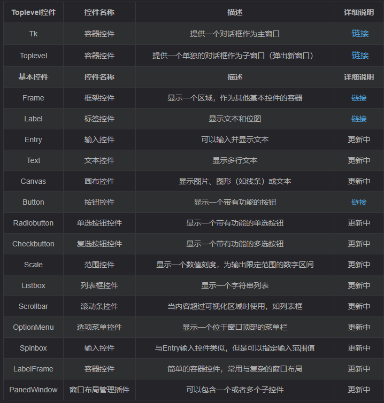Click '可以输入并显示文本' description

pyautogui.click(x=235, y=139)
